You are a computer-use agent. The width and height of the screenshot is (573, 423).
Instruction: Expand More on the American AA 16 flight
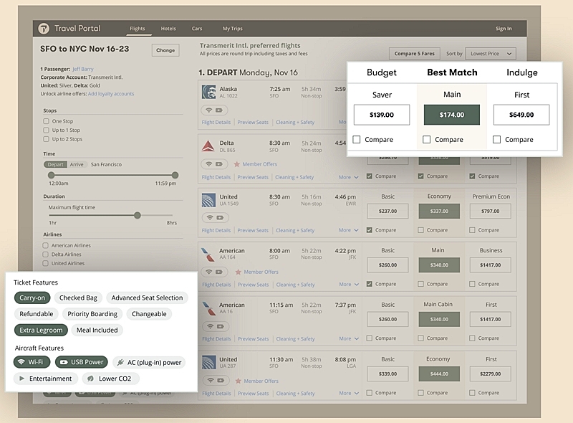click(x=349, y=338)
